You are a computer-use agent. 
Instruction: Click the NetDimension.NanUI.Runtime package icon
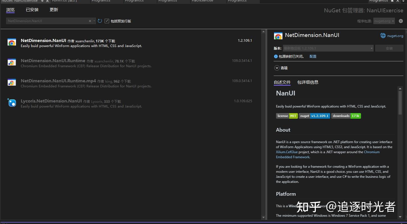click(x=12, y=63)
